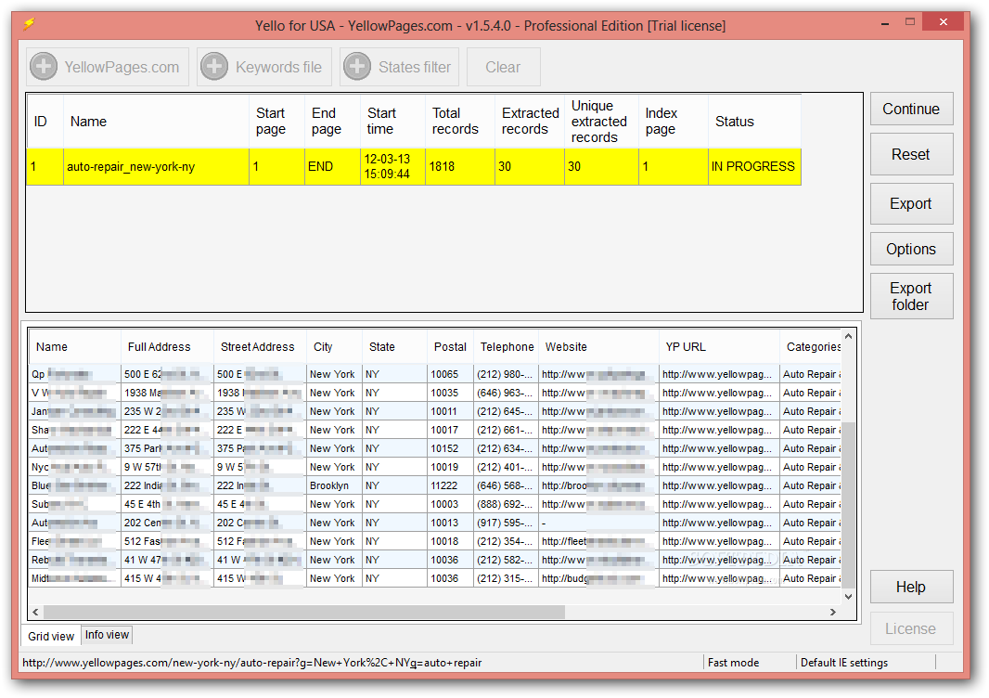This screenshot has width=989, height=698.
Task: Click the Start time column header
Action: (x=392, y=122)
